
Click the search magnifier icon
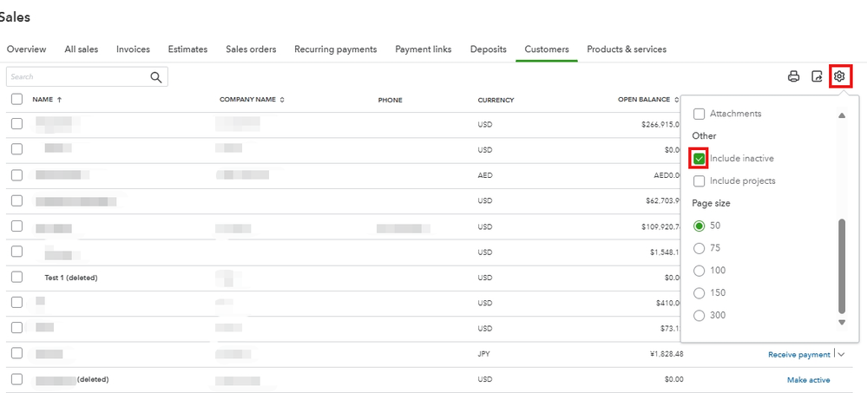coord(156,77)
